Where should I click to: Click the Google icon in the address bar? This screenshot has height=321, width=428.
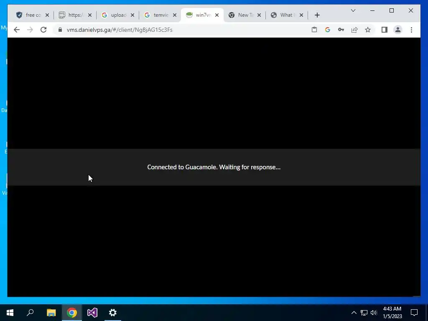(328, 30)
